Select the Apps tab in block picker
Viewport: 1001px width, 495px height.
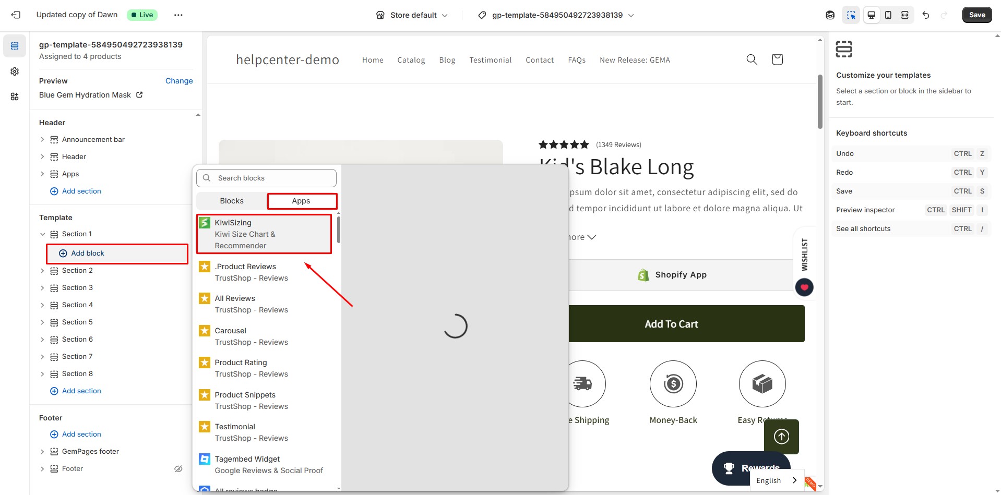(301, 201)
